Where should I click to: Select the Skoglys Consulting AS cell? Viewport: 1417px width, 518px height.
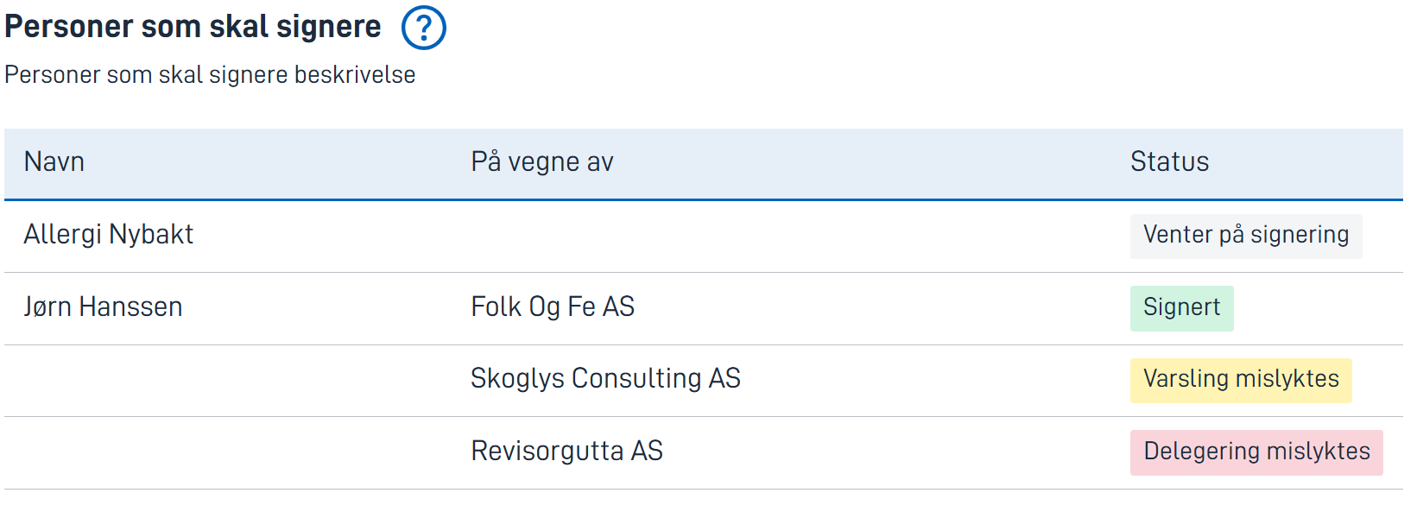pyautogui.click(x=605, y=379)
